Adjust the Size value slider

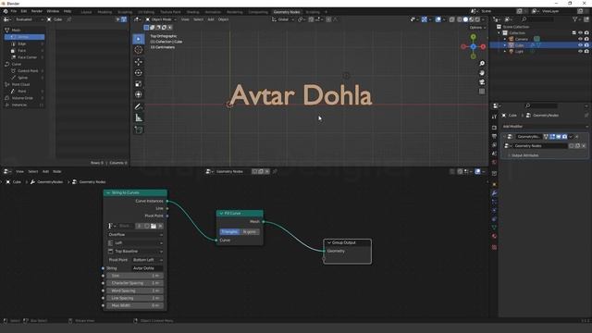click(x=134, y=276)
